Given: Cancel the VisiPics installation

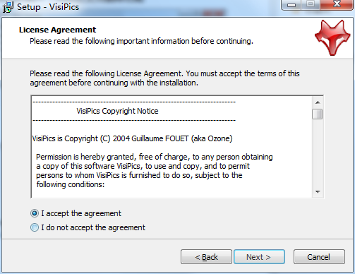Looking at the screenshot, I should [x=319, y=257].
